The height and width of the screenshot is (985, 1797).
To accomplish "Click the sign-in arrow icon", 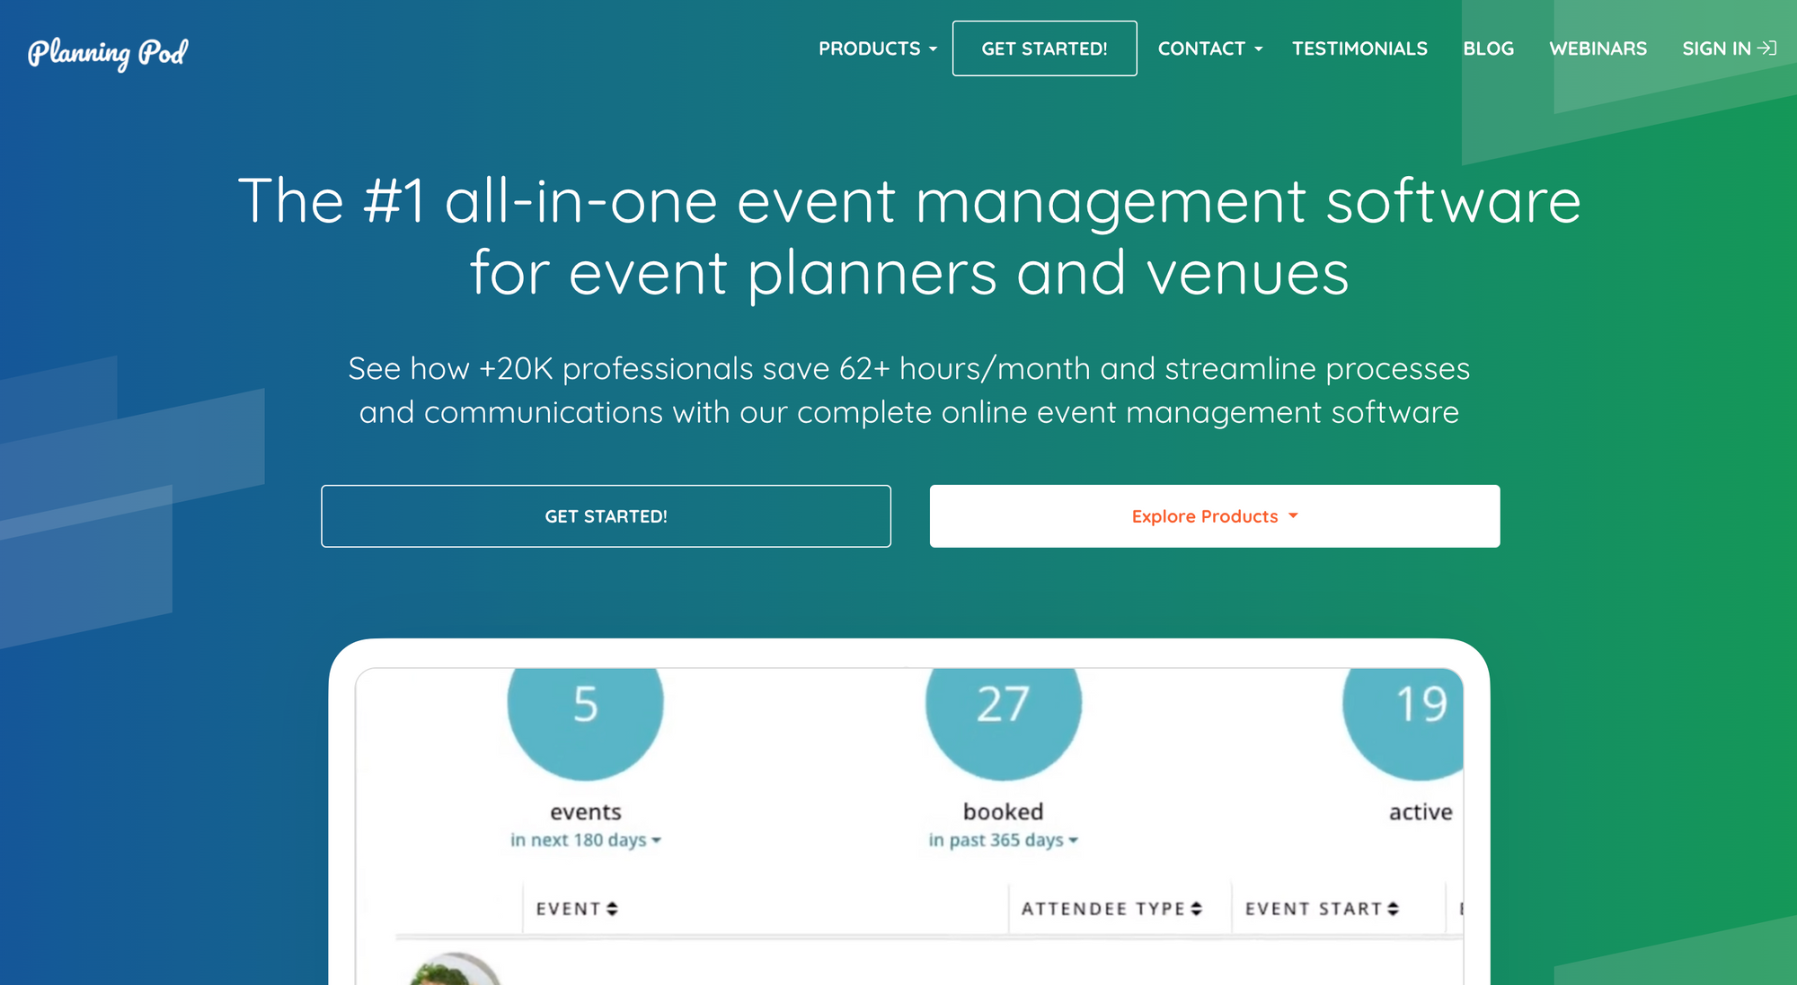I will 1767,48.
